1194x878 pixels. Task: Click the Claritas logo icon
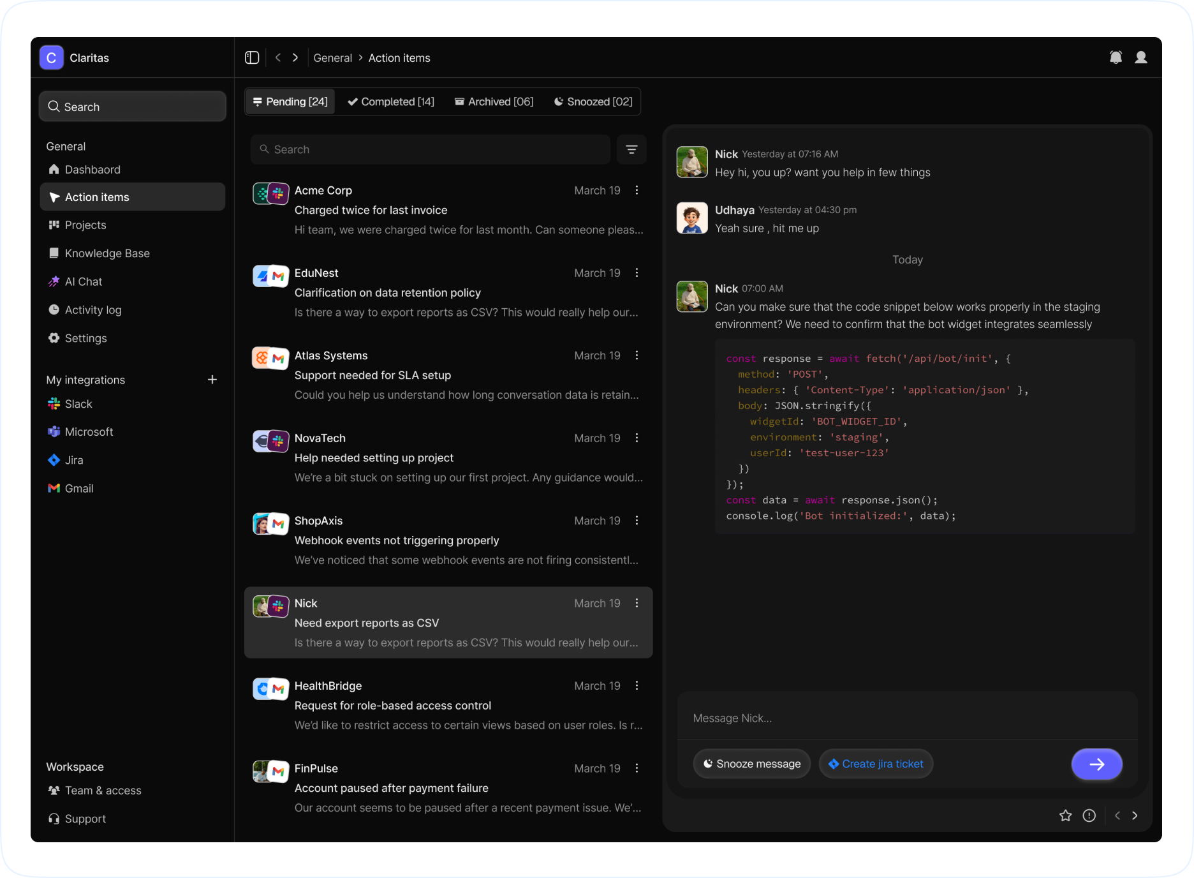52,57
